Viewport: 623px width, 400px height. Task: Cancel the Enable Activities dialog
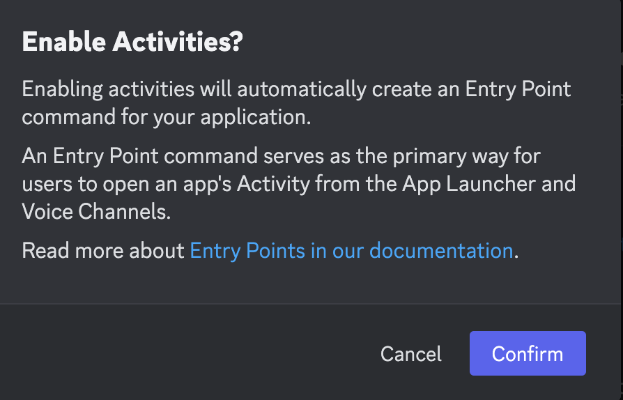(x=411, y=353)
